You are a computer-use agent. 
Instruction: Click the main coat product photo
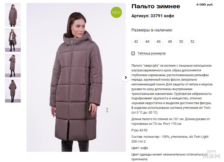(76, 77)
